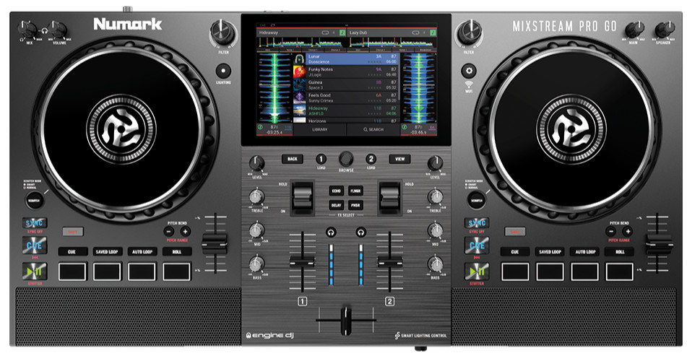Screen dimensions: 687x361
Task: Click the channel 1 LEVEL knob
Action: (256, 163)
